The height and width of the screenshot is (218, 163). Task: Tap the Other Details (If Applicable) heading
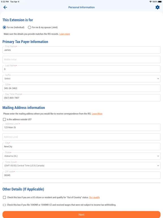23,189
